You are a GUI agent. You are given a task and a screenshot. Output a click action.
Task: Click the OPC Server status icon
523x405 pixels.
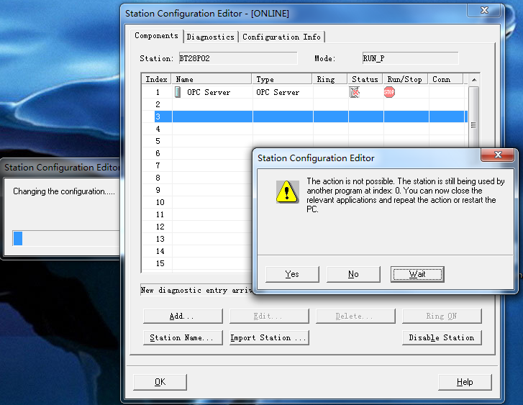pos(354,92)
